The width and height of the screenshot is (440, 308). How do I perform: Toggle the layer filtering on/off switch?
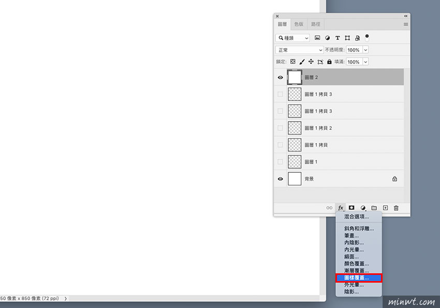click(x=367, y=38)
